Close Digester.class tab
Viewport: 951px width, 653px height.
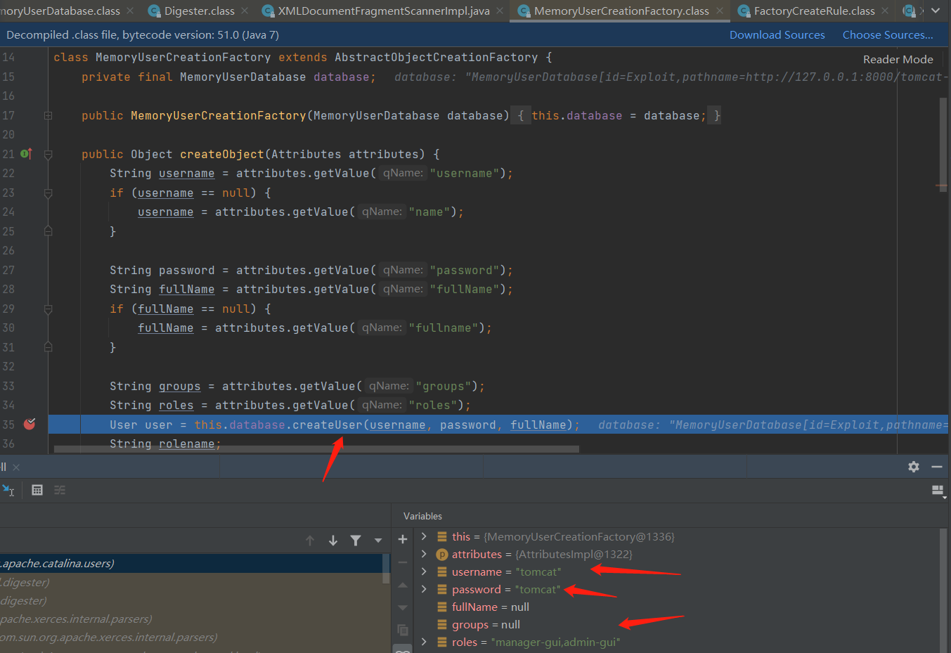(x=245, y=11)
